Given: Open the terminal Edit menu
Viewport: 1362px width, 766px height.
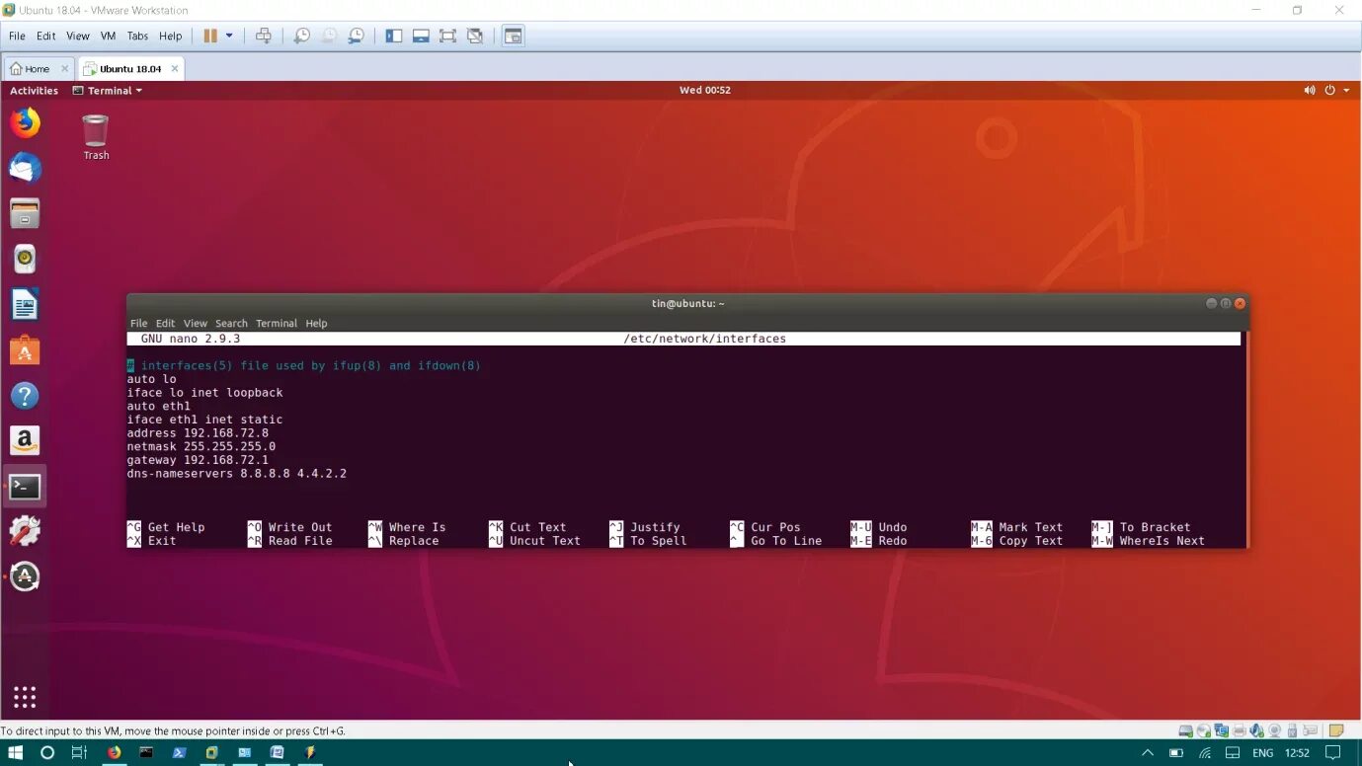Looking at the screenshot, I should pos(165,323).
